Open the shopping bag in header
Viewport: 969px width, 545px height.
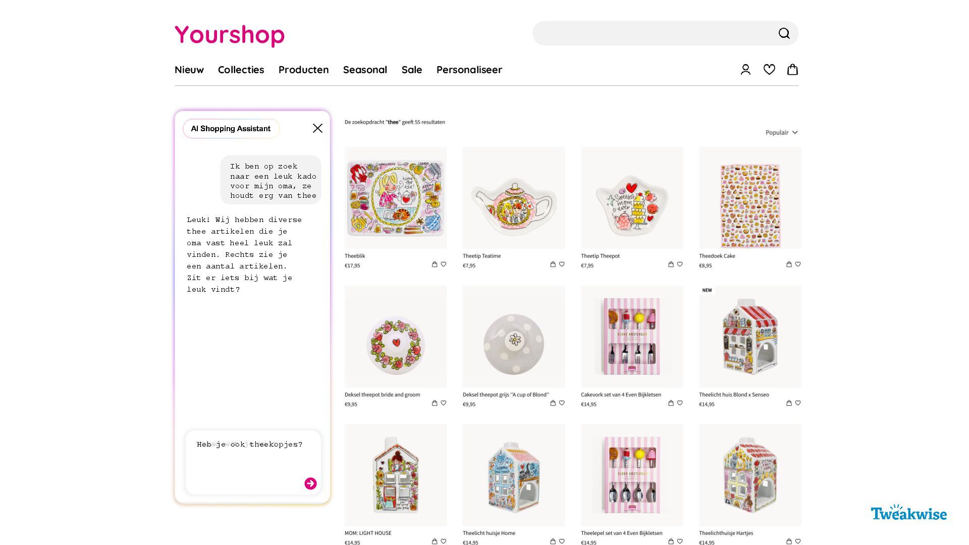[x=792, y=70]
